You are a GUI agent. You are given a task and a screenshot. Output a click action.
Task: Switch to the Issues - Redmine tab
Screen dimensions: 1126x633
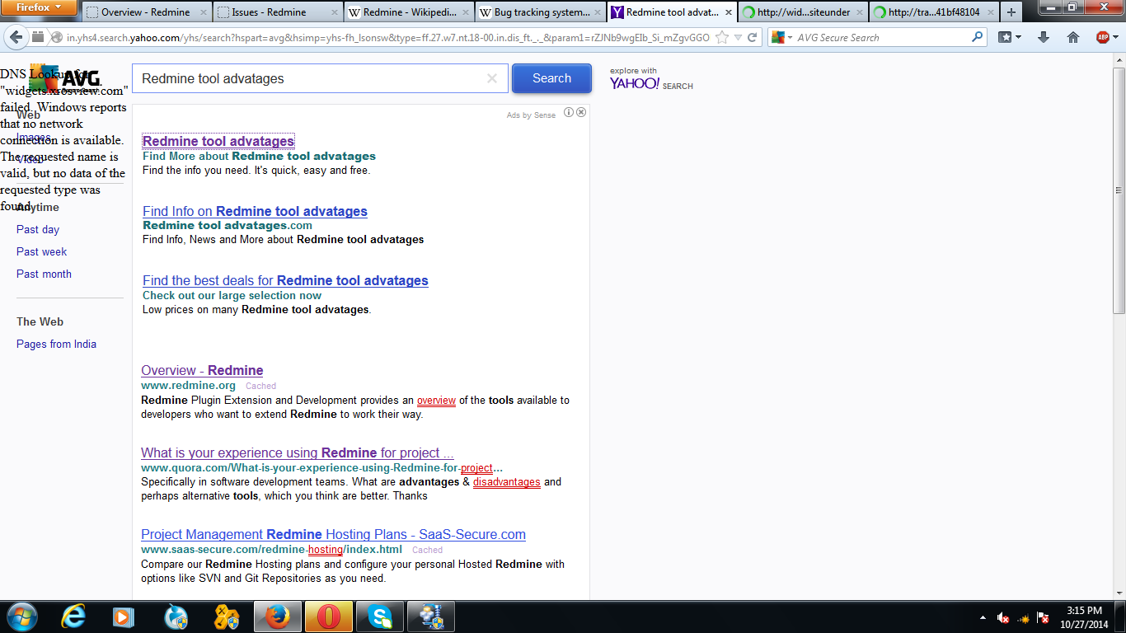coord(278,12)
